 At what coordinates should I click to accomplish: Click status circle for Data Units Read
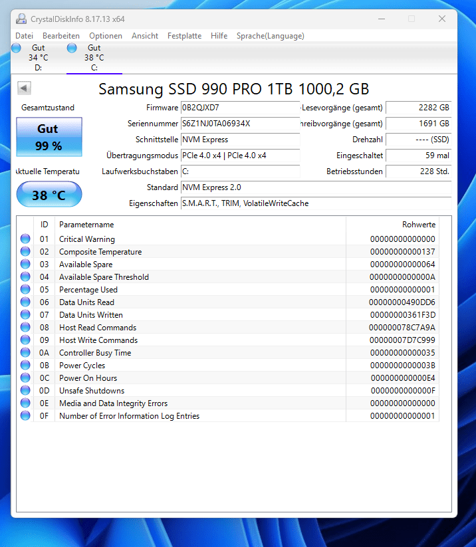[25, 302]
